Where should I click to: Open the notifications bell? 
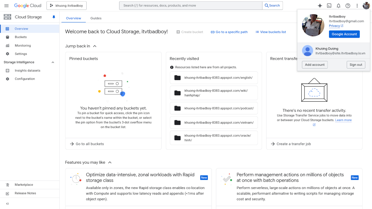point(339,6)
